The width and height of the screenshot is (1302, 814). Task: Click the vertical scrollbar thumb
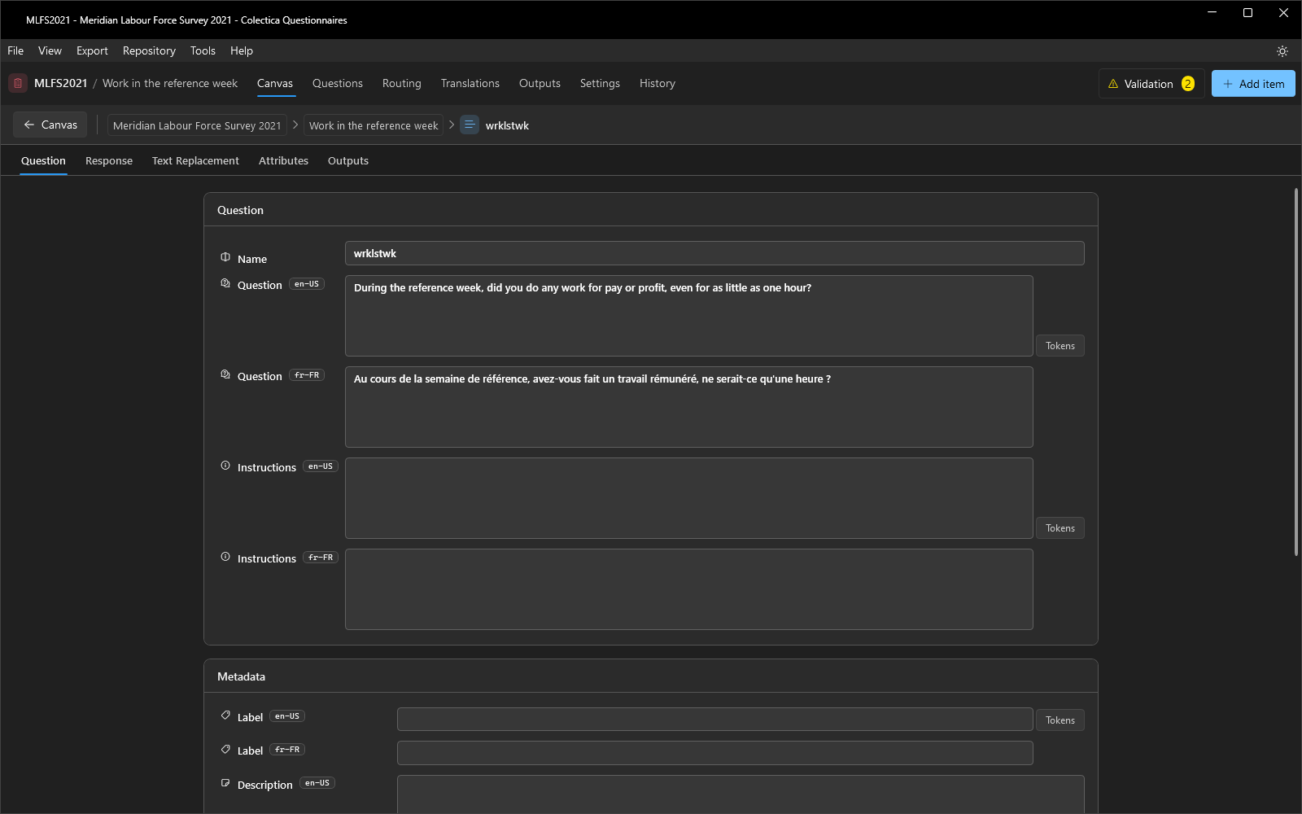point(1296,372)
